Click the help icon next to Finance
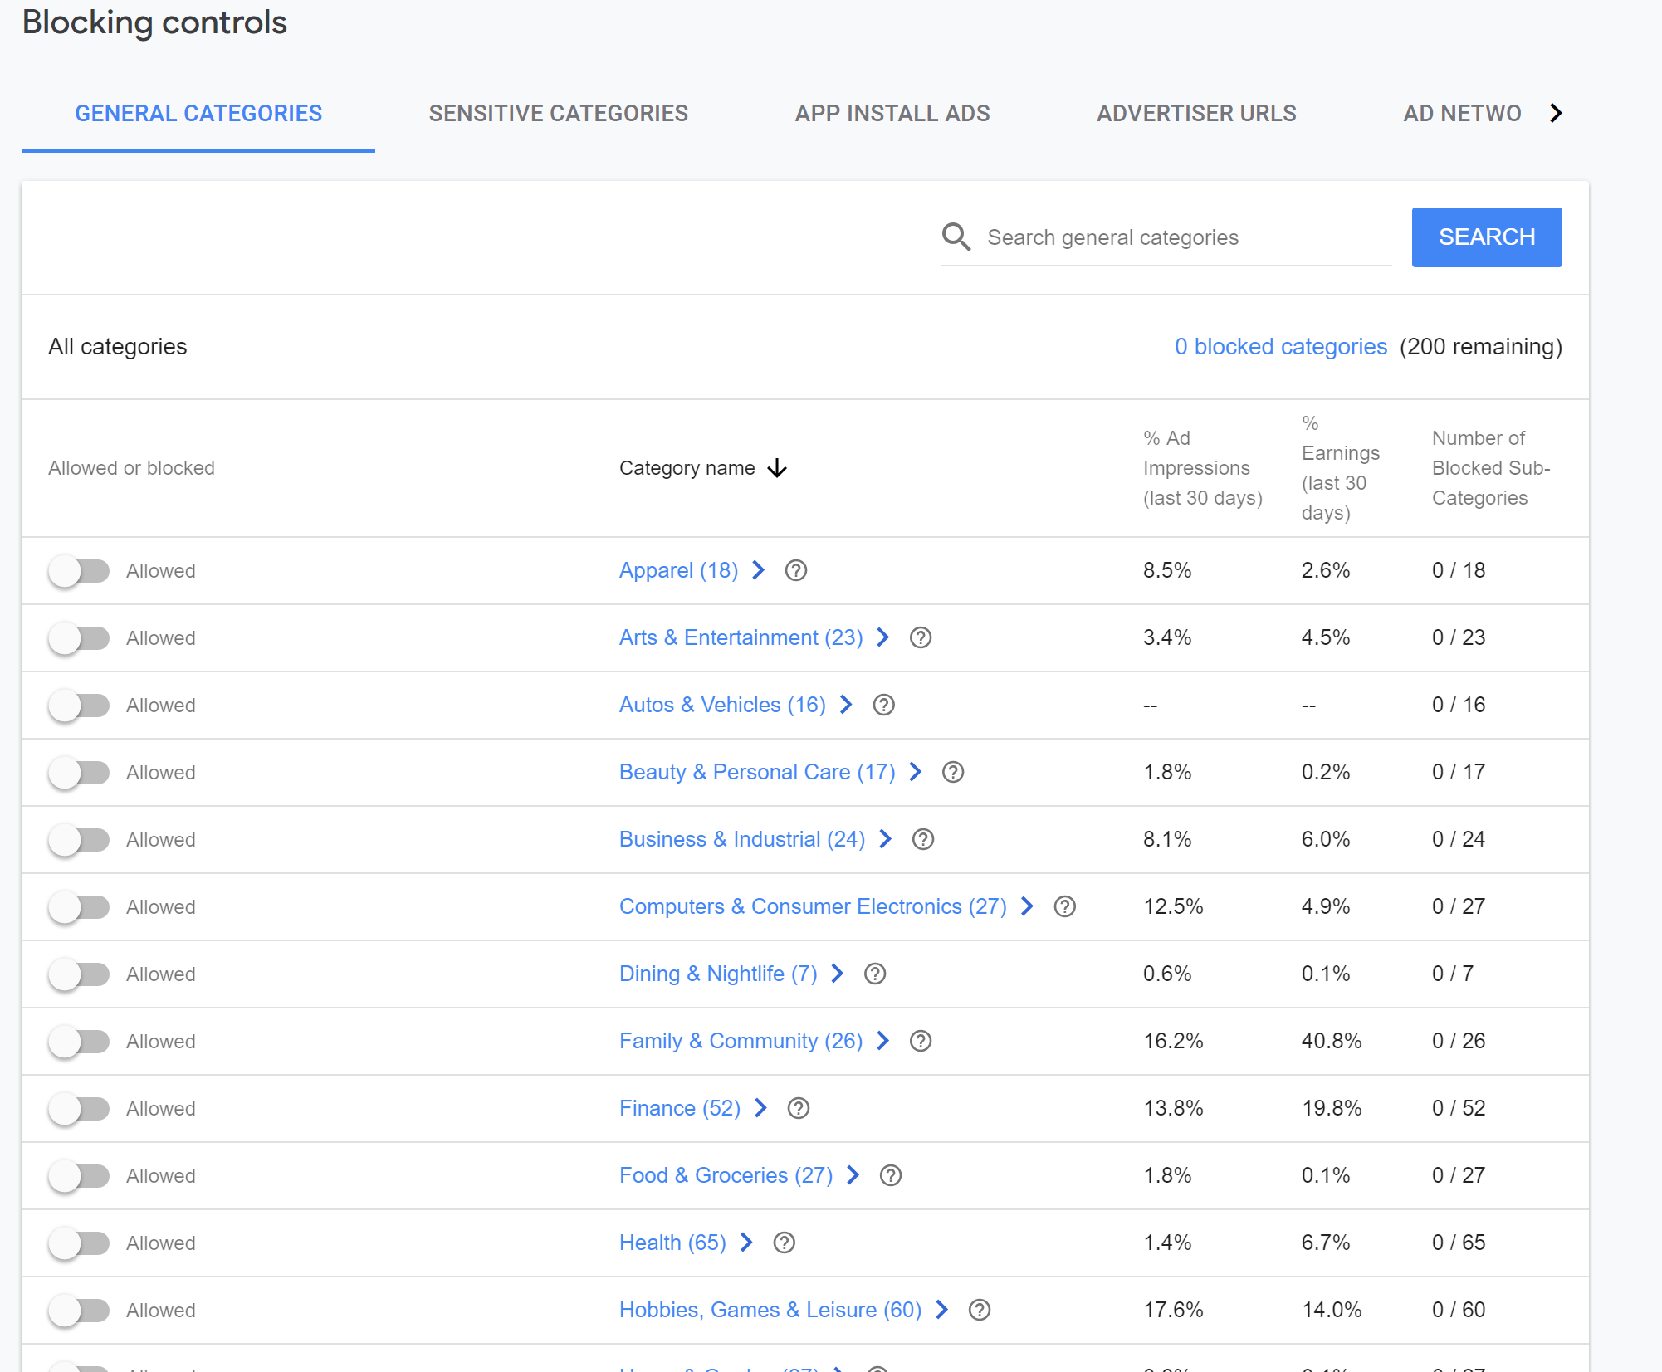 (x=798, y=1108)
